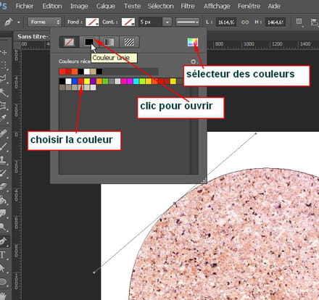
Task: Open the Cont. stroke swatch dropdown
Action: pyautogui.click(x=128, y=22)
